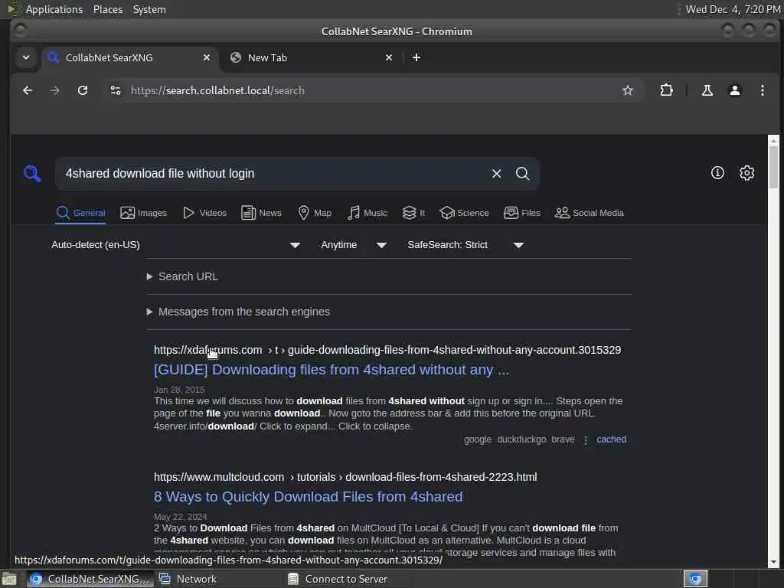Switch to the Social Media category
This screenshot has width=784, height=588.
[x=590, y=213]
